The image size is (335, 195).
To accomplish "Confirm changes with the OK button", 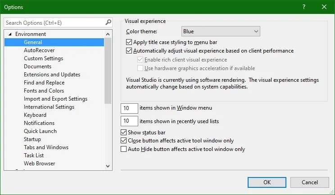I will tap(267, 182).
